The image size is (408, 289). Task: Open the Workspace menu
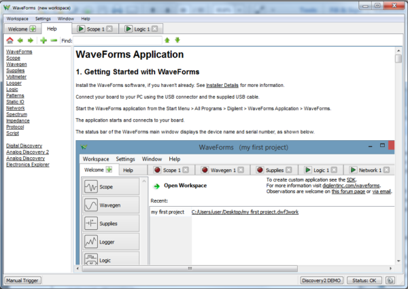[18, 19]
